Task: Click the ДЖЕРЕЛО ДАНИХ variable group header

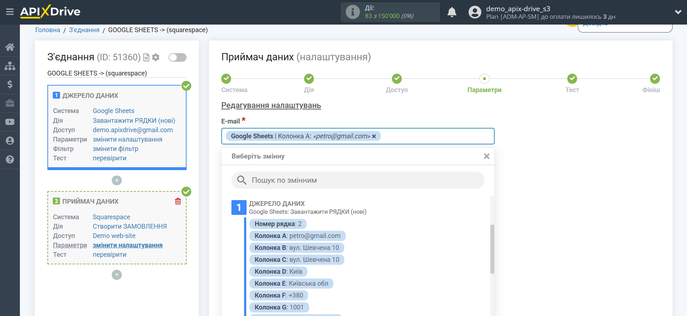Action: [277, 204]
